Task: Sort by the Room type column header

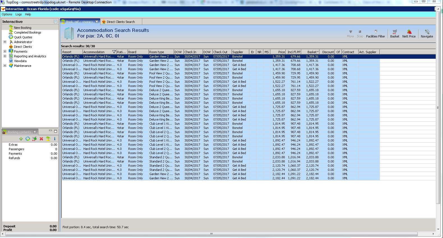Action: point(161,52)
